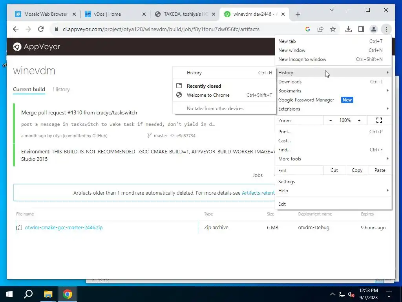Choose New Incognito window
This screenshot has height=302, width=402.
[x=333, y=59]
